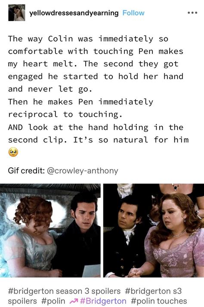Open the three-dot post options menu
This screenshot has height=307, width=204.
coord(192,13)
